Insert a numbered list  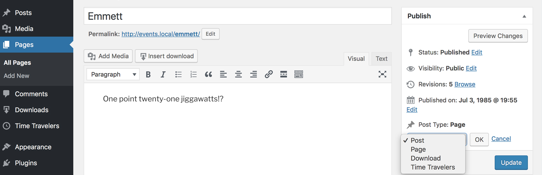193,74
